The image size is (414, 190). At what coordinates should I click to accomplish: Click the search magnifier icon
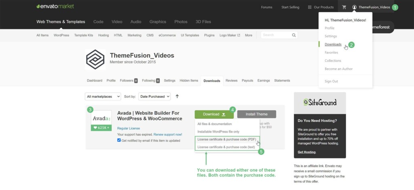pos(294,35)
